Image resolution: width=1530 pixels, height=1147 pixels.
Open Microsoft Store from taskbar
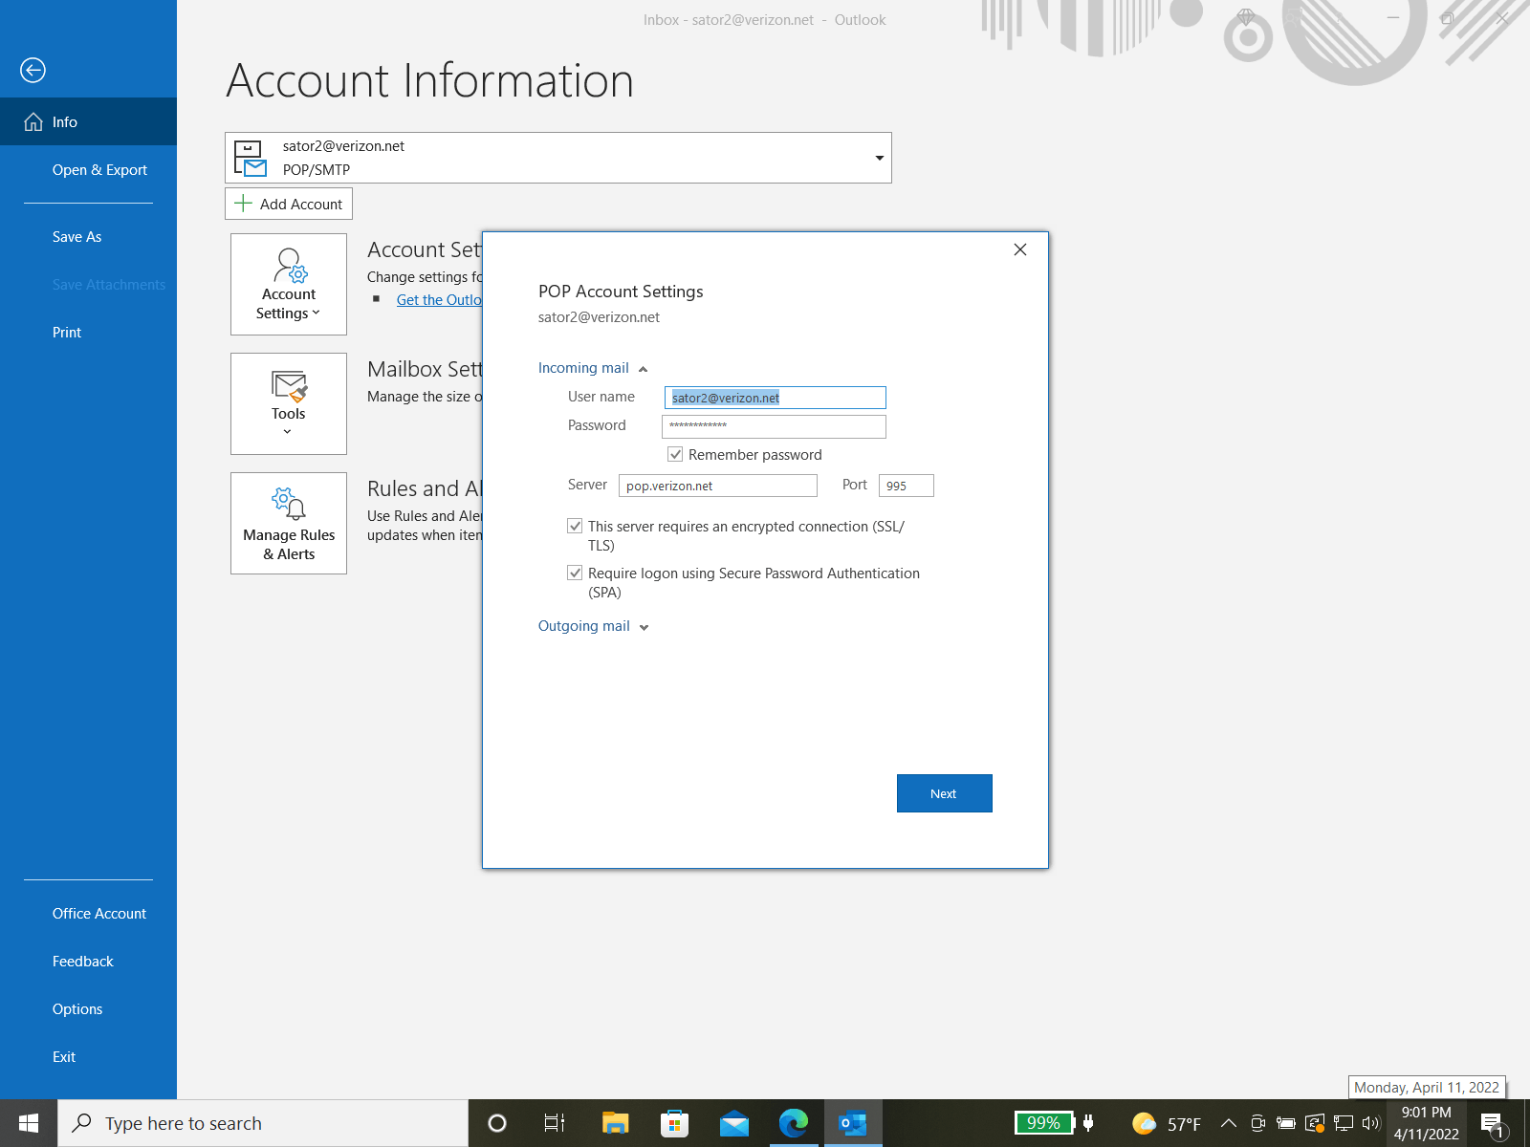click(674, 1123)
